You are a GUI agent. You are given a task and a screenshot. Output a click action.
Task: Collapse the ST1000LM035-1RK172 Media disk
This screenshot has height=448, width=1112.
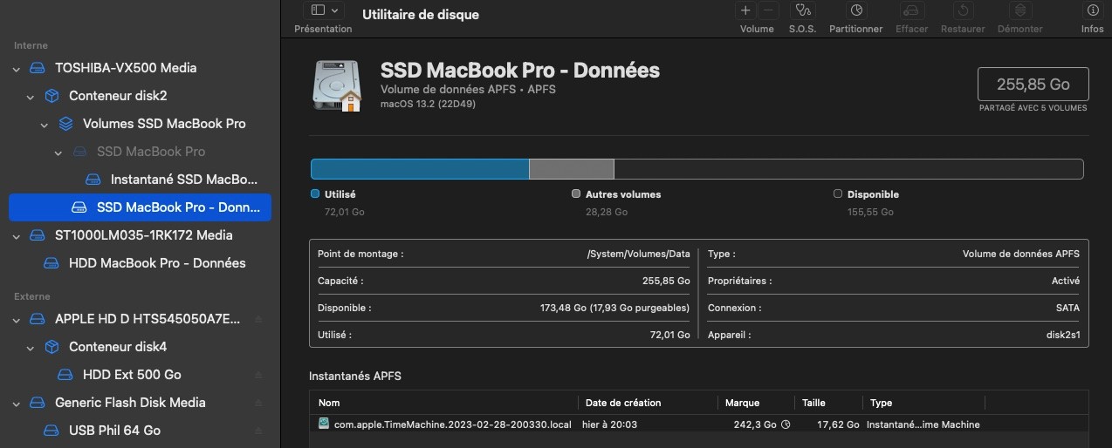point(17,235)
